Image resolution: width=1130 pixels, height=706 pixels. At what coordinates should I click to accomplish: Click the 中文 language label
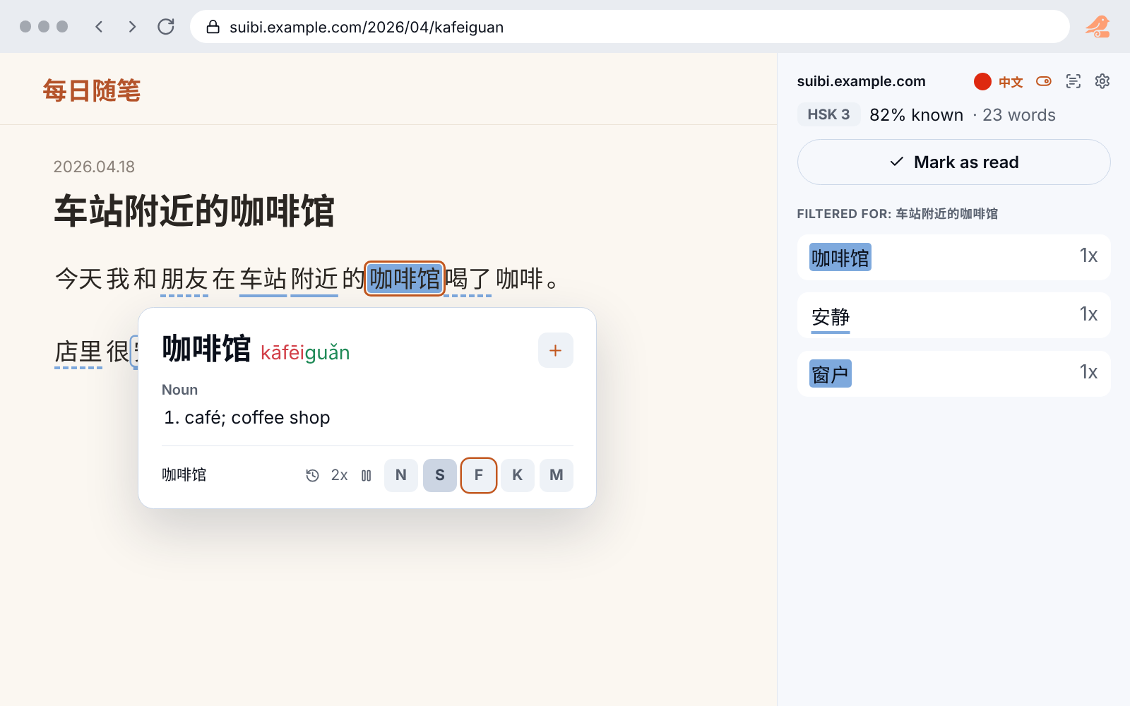1011,82
